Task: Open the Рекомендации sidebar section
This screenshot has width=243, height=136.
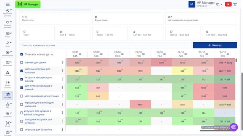Action: click(x=8, y=53)
